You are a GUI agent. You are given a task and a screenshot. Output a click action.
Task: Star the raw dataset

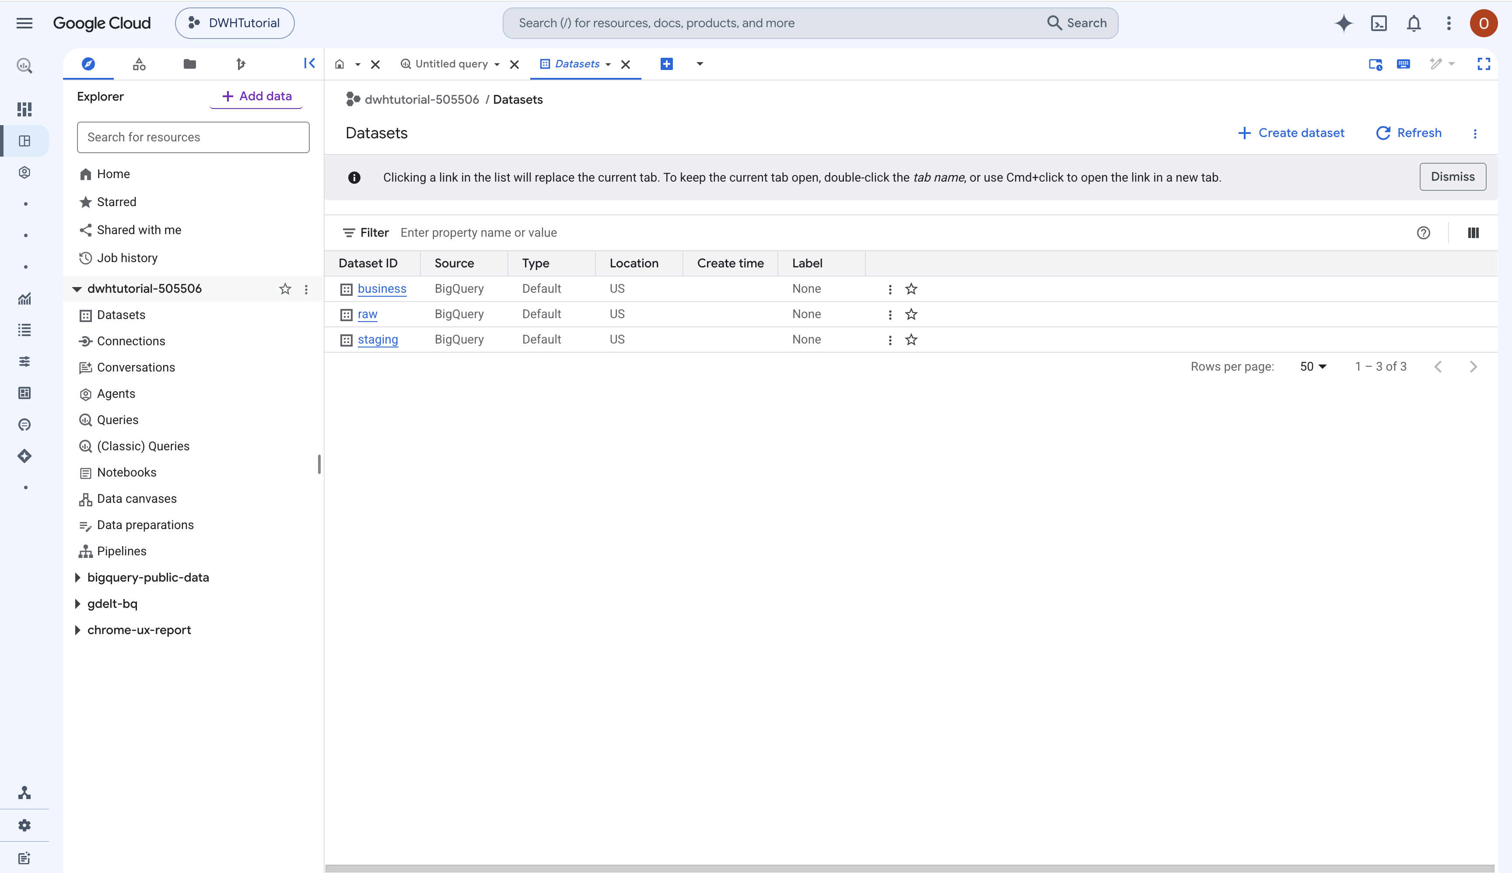click(x=911, y=314)
